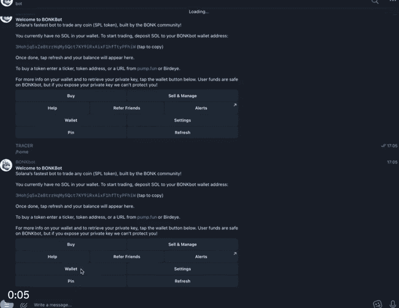Open the pump.fun link in lower message

click(x=147, y=217)
